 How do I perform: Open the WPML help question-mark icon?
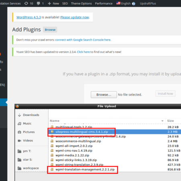[134, 4]
